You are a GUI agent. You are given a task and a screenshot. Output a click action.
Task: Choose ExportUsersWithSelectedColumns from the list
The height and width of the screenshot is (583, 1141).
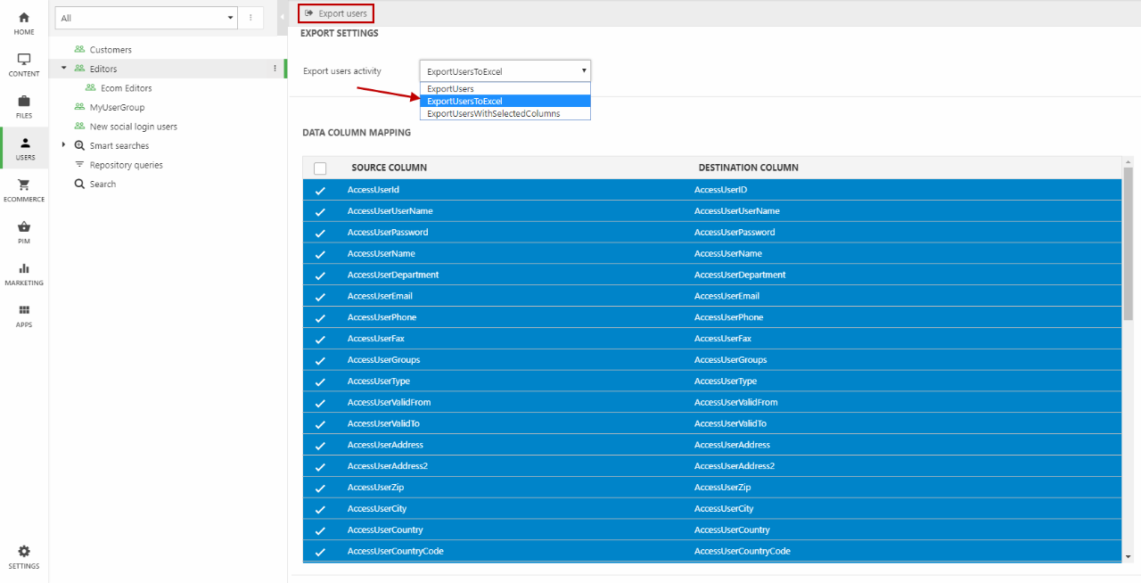point(493,113)
